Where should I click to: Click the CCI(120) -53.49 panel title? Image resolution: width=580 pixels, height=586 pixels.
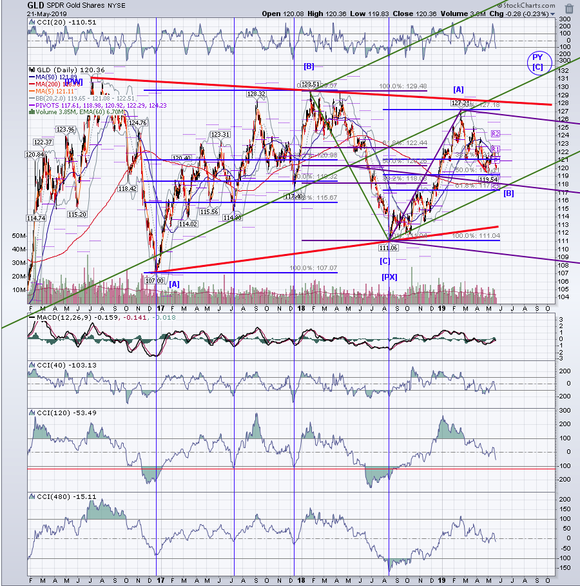pos(66,413)
